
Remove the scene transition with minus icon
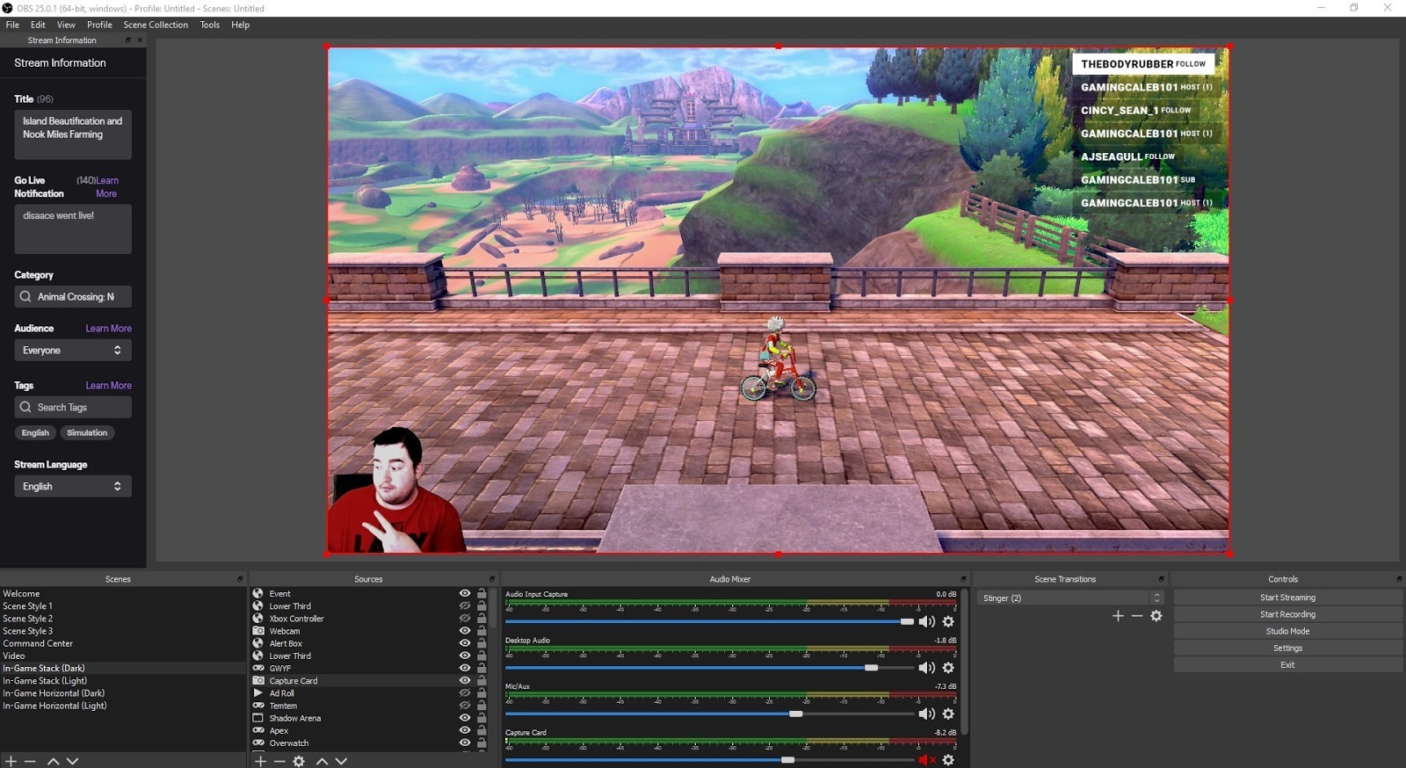1137,616
